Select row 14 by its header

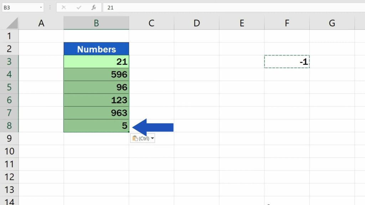click(10, 202)
